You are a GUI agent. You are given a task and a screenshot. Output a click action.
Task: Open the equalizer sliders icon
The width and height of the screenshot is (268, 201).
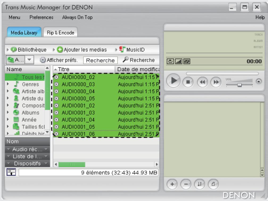pyautogui.click(x=187, y=61)
